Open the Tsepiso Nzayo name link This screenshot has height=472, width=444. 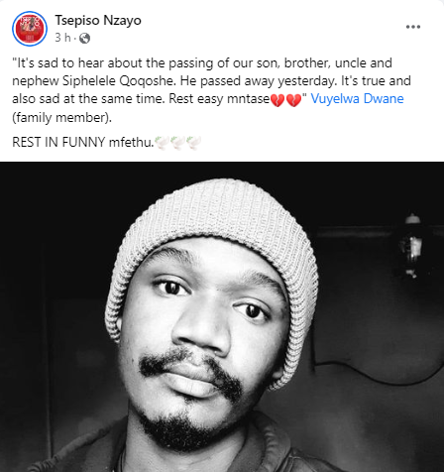[x=98, y=21]
